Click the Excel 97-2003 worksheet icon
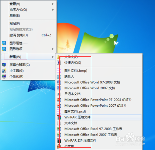Image resolution: width=155 pixels, height=150 pixels. tap(59, 129)
